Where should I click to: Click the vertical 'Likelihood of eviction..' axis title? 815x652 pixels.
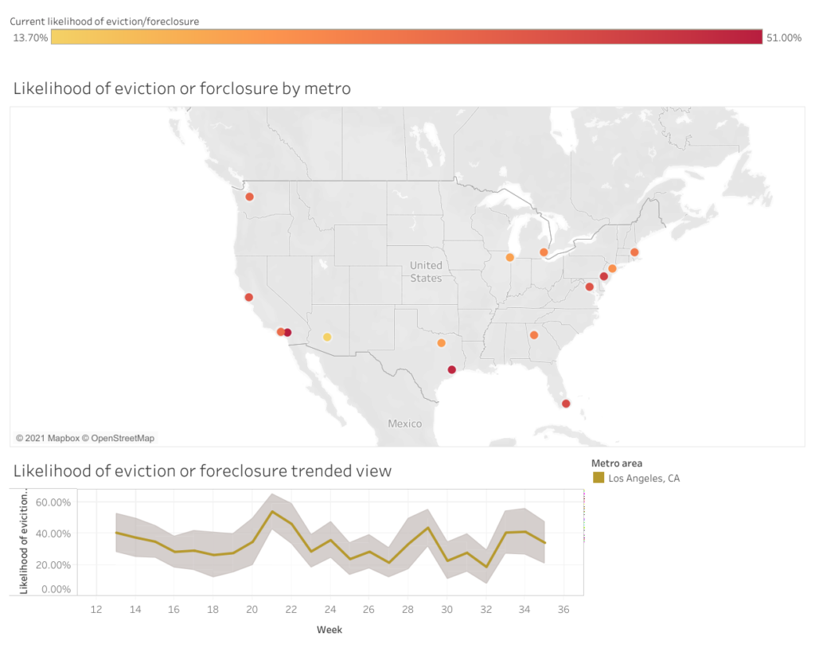click(x=23, y=543)
